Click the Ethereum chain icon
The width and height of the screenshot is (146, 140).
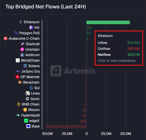tap(20, 22)
